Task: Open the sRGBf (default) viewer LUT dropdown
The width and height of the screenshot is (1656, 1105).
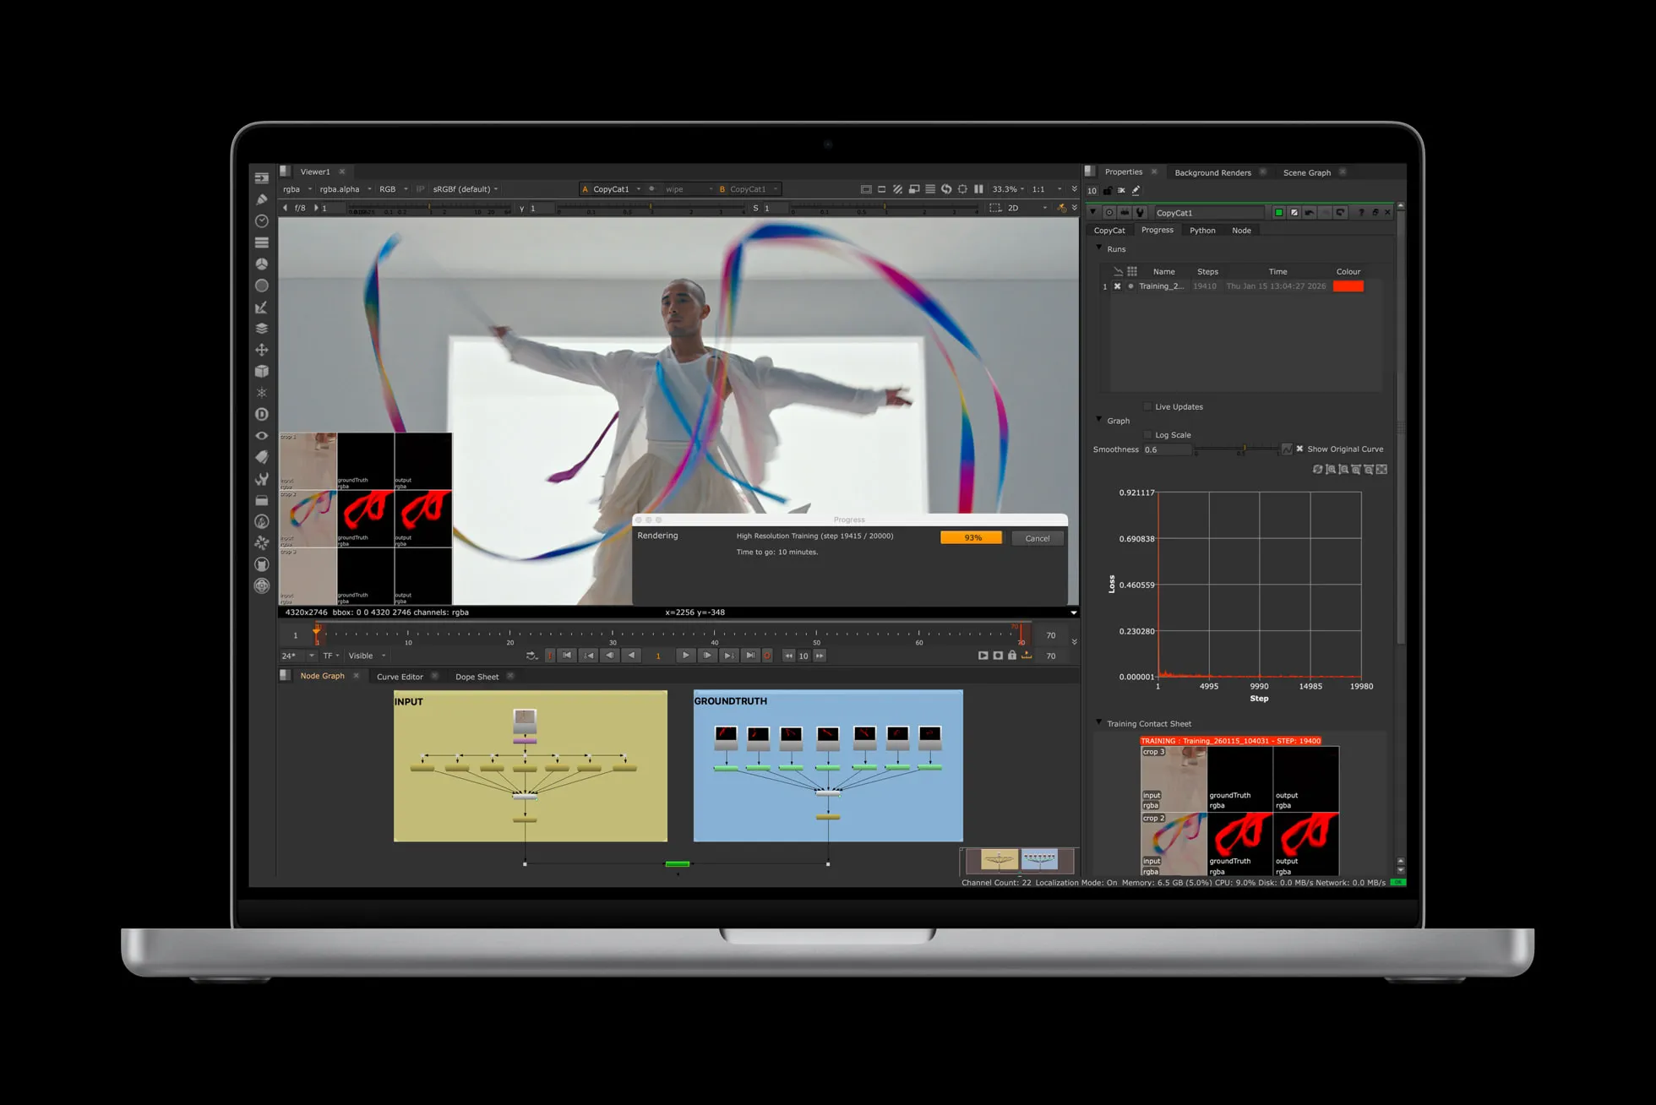Action: click(465, 188)
